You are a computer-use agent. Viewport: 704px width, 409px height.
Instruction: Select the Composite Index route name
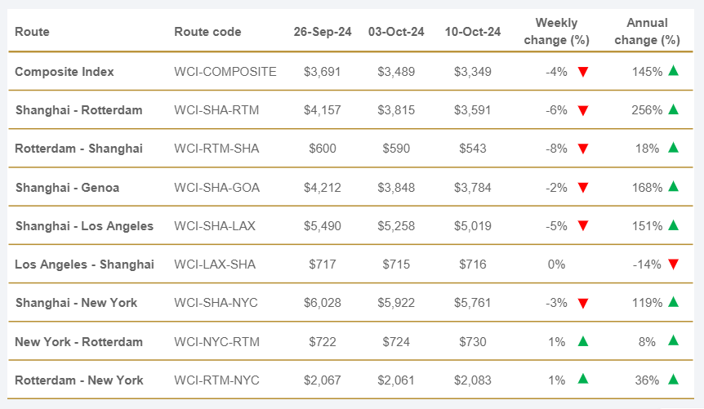tap(65, 72)
